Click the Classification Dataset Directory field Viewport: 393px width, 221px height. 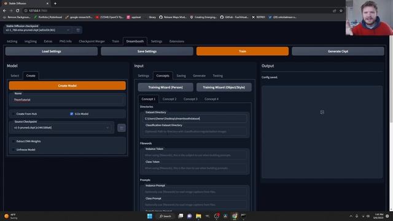coord(195,131)
